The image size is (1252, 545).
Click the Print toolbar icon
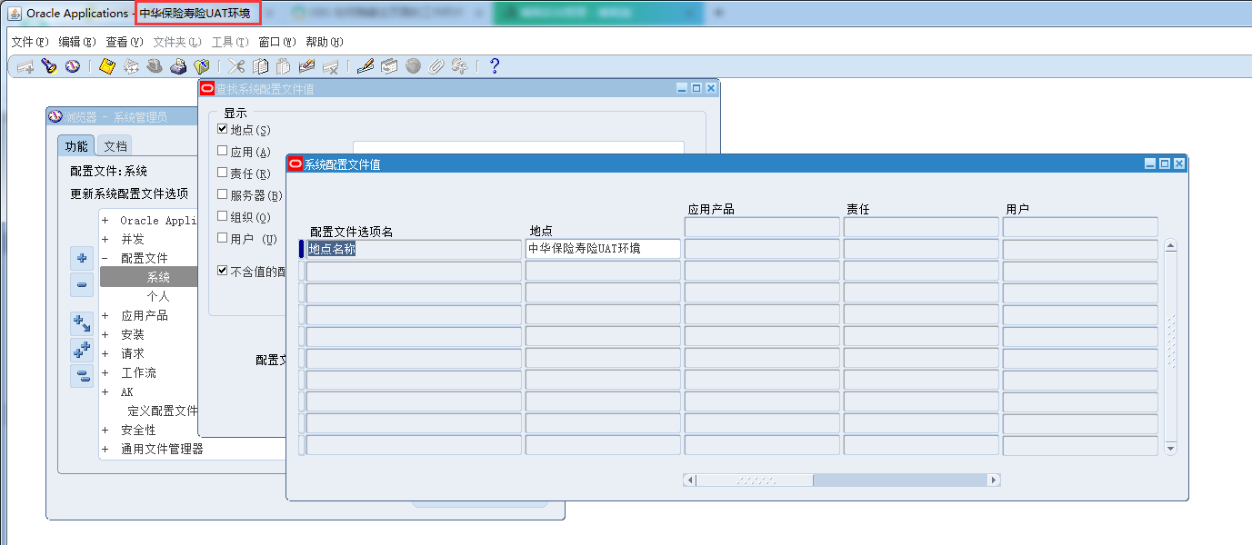178,66
